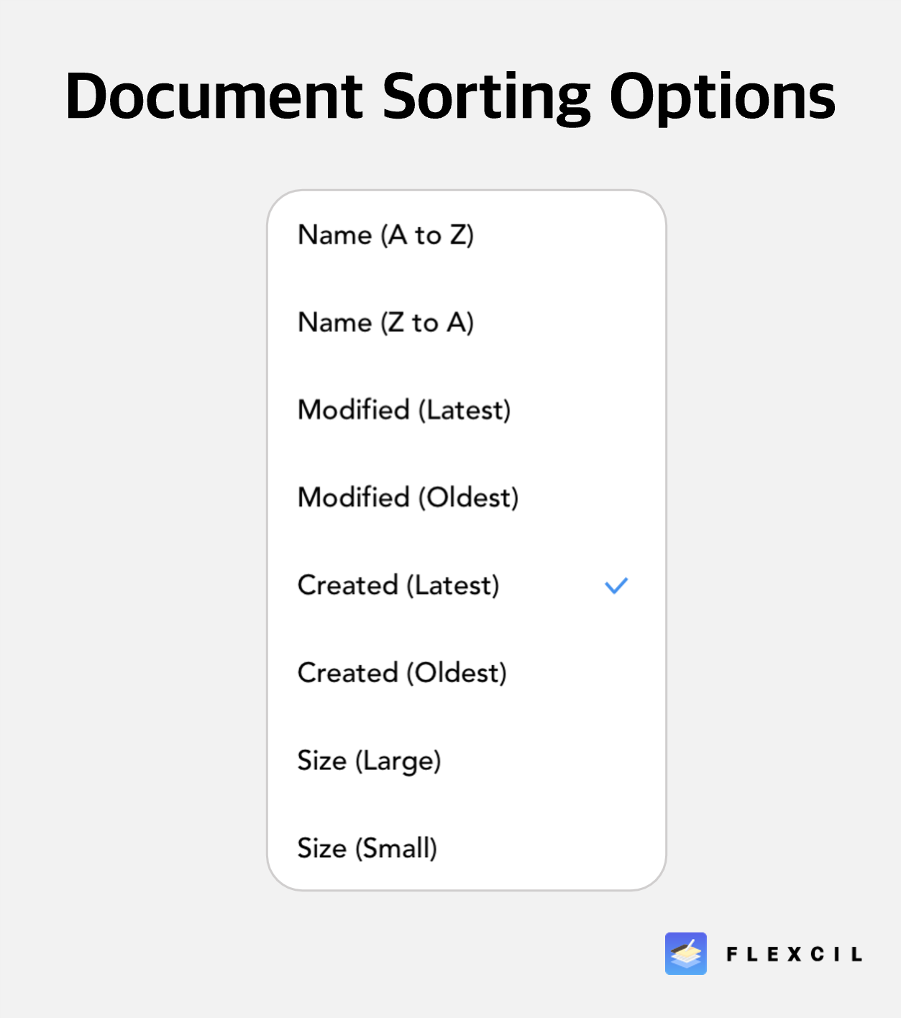The width and height of the screenshot is (901, 1018).
Task: Click the word Options in the title
Action: pyautogui.click(x=723, y=99)
